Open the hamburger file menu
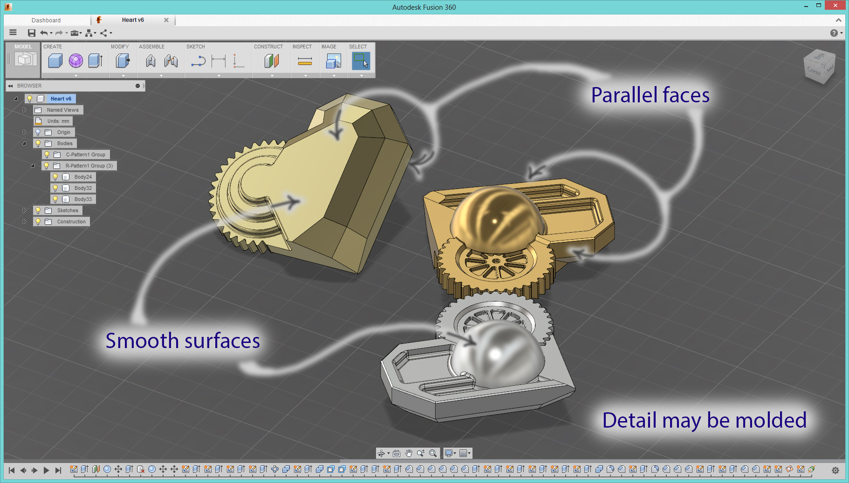This screenshot has height=483, width=849. pos(13,33)
